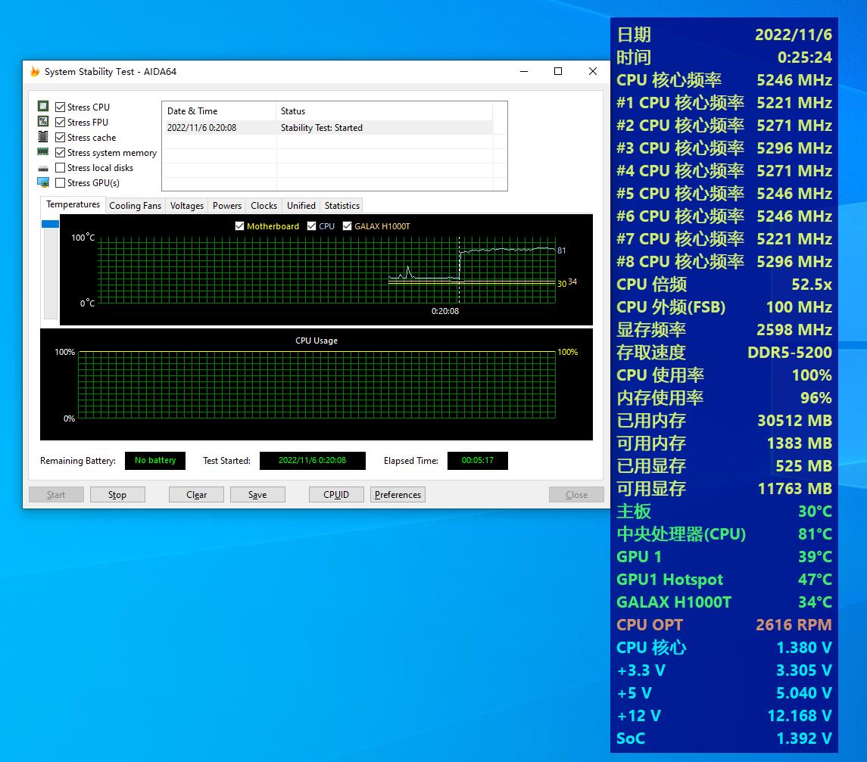Open the Voltages tab
Image resolution: width=867 pixels, height=762 pixels.
(187, 206)
